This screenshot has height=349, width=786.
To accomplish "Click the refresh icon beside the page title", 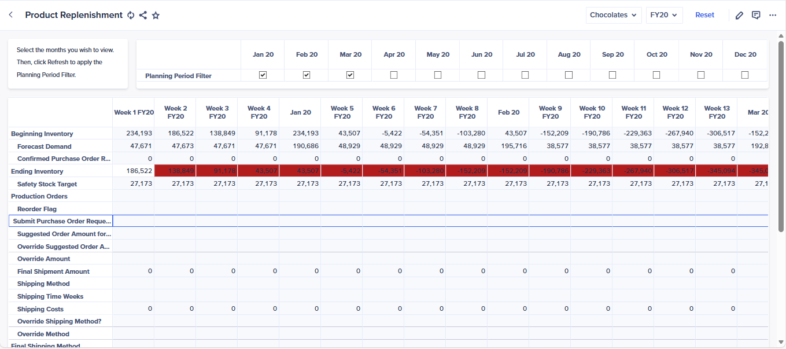I will 131,16.
